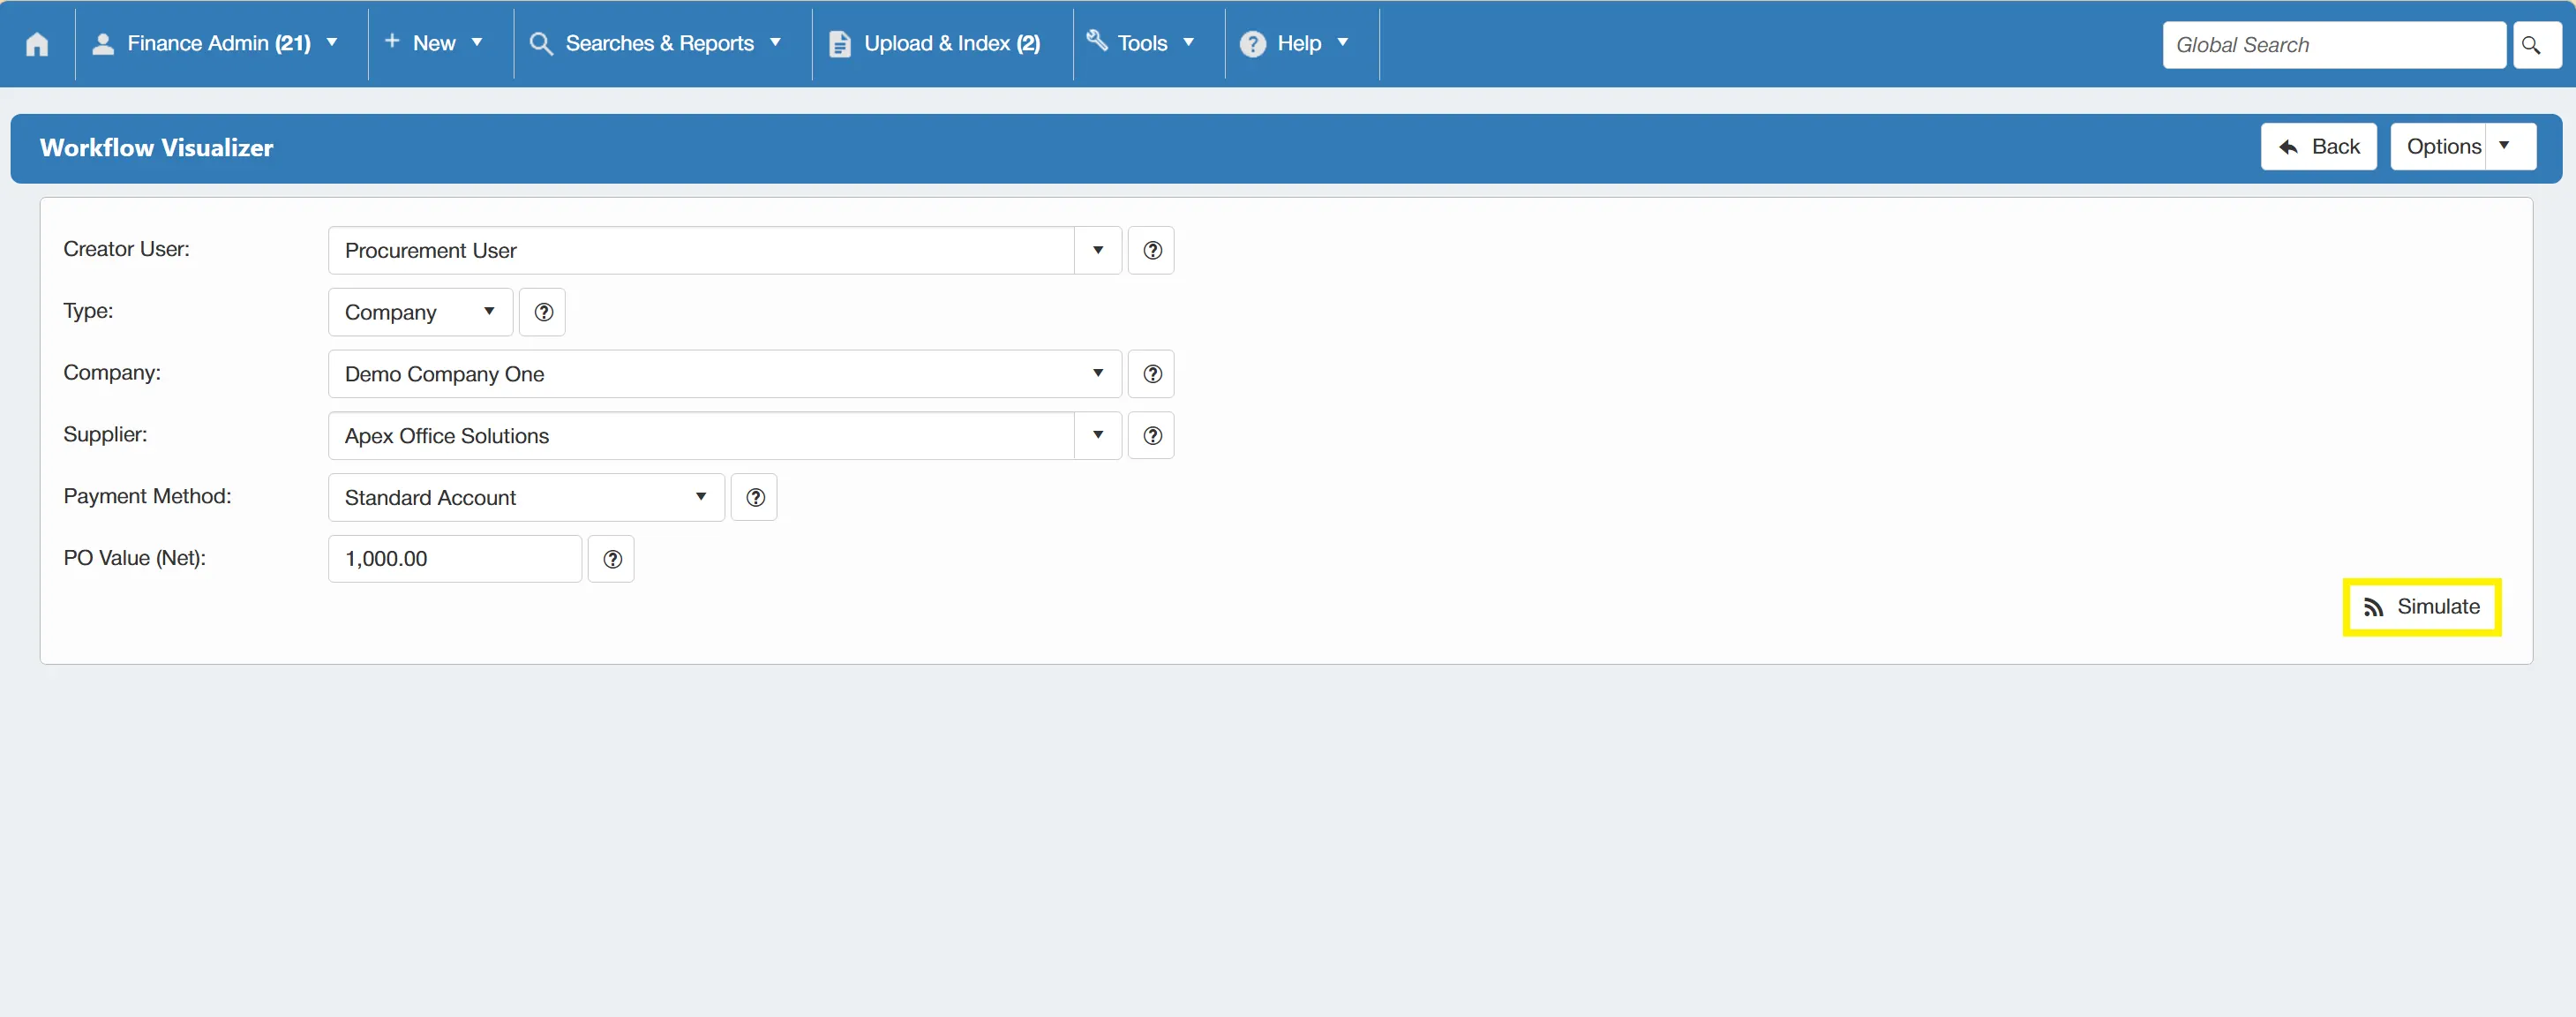Open help for Type field

(543, 312)
